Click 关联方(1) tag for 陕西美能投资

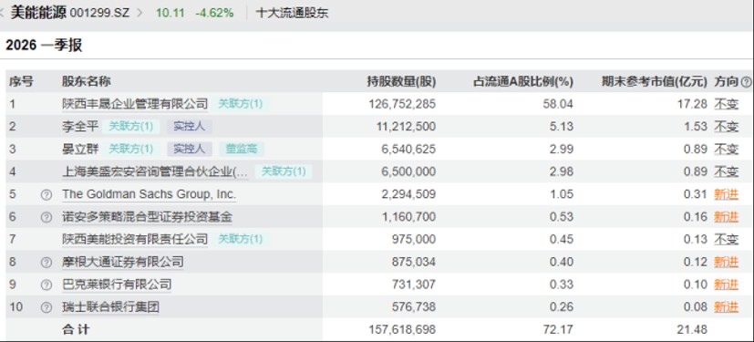point(241,239)
